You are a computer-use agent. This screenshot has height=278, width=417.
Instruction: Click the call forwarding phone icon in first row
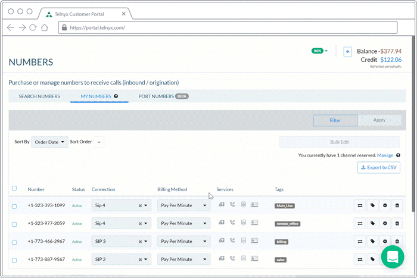[x=232, y=204]
